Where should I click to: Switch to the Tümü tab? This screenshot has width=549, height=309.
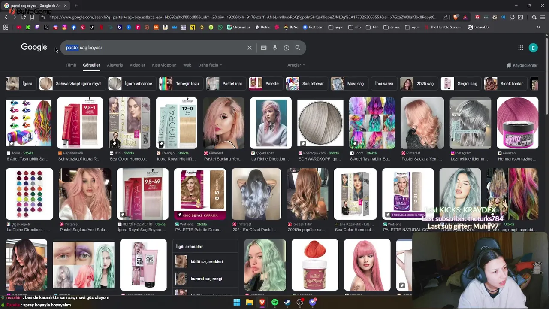pos(71,65)
